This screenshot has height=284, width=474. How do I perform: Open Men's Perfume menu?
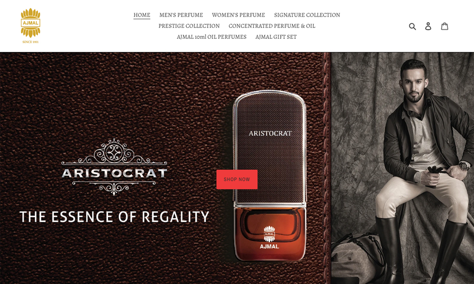tap(181, 15)
